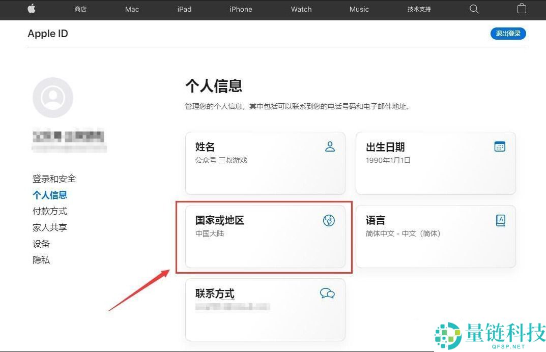
Task: Click the person icon on the 姓名 card
Action: [330, 146]
